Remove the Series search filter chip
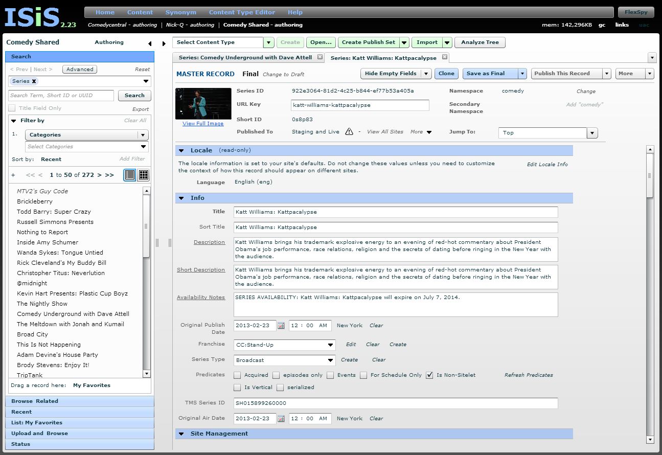662x455 pixels. (x=34, y=81)
